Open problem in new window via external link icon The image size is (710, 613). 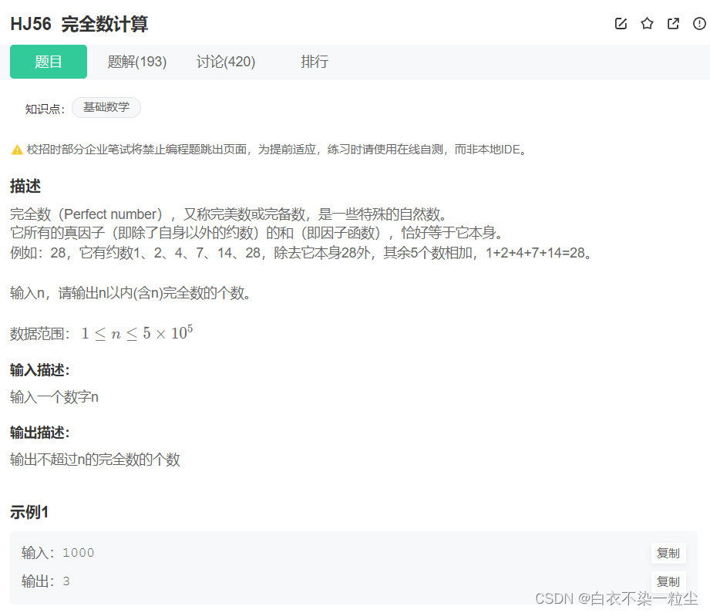672,24
